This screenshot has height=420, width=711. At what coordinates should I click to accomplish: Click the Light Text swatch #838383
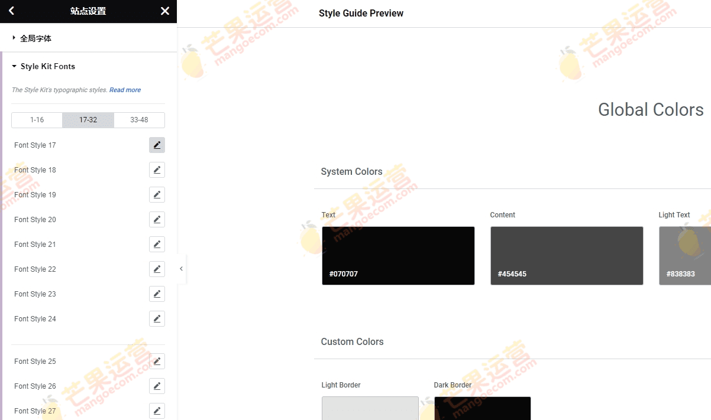pyautogui.click(x=685, y=256)
